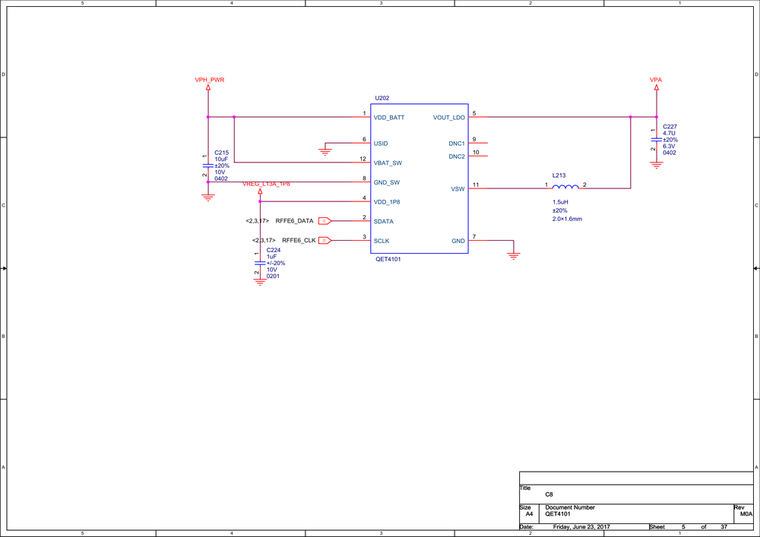Click the ground symbol under C227
The image size is (760, 537).
tap(657, 165)
